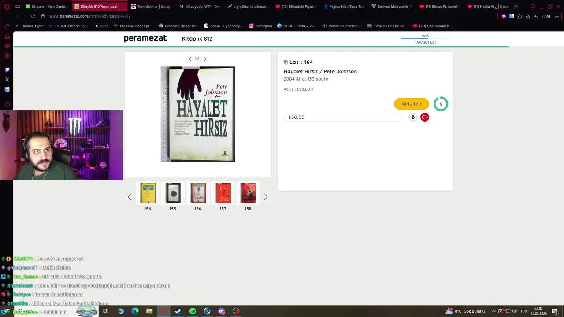The image size is (564, 317).
Task: Click the address bar URL
Action: [90, 16]
